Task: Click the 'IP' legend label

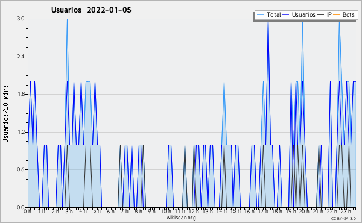Action: click(329, 14)
